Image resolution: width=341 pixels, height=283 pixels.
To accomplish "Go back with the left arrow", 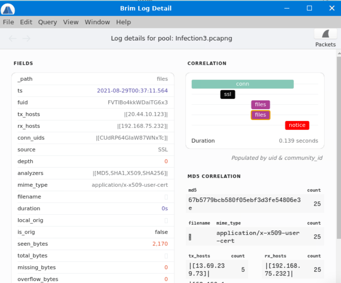I will (13, 38).
